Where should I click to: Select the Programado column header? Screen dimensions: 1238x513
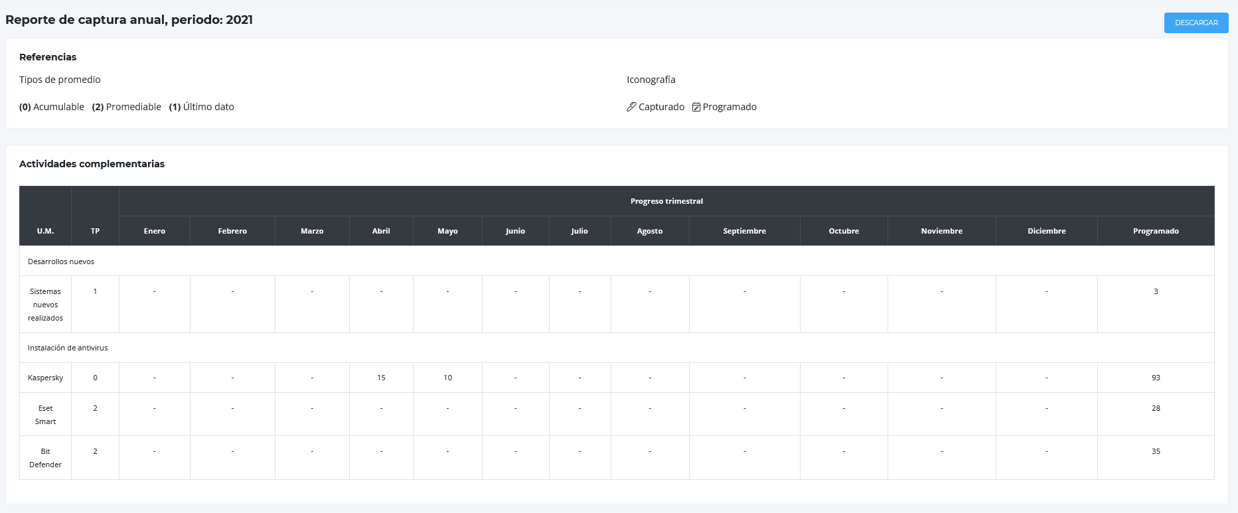[x=1156, y=231]
